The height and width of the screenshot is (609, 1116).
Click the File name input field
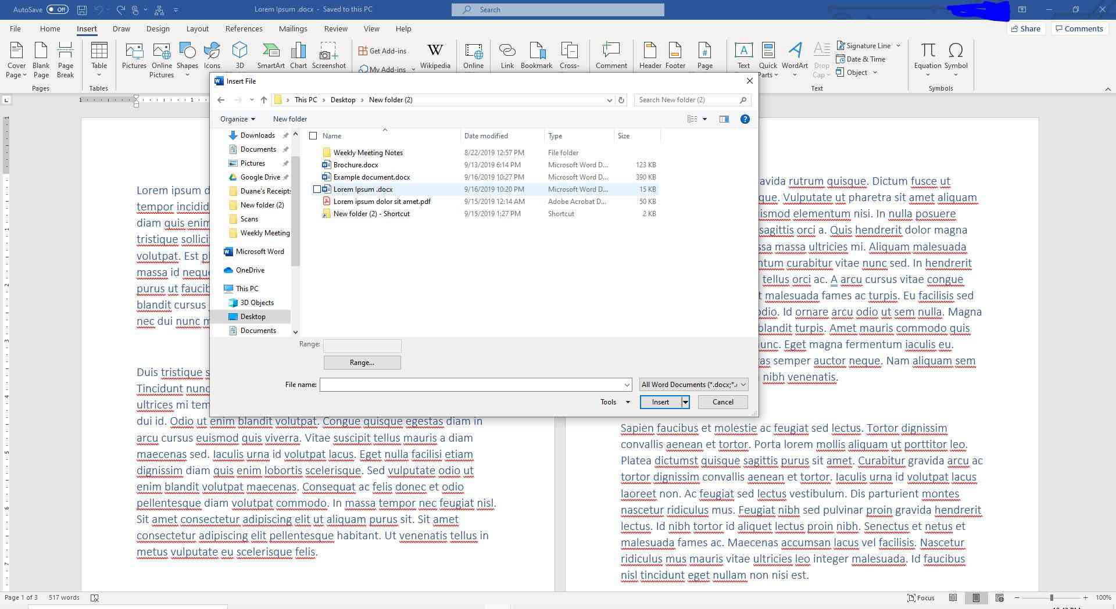click(471, 385)
